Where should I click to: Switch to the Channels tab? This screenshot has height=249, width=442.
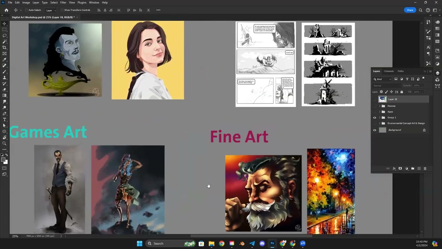pyautogui.click(x=389, y=71)
